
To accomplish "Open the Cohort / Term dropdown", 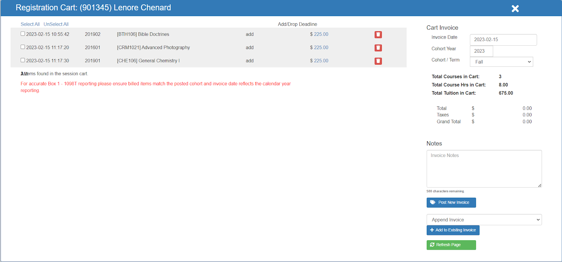I will click(x=501, y=62).
